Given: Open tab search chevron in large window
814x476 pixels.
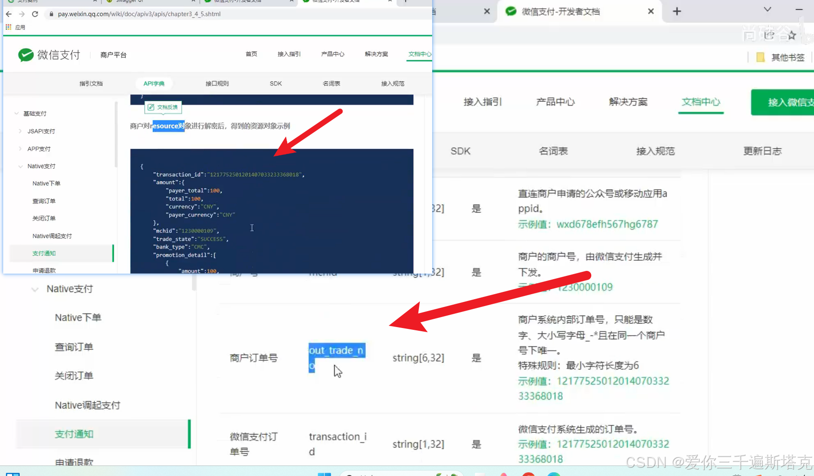Looking at the screenshot, I should pos(767,10).
